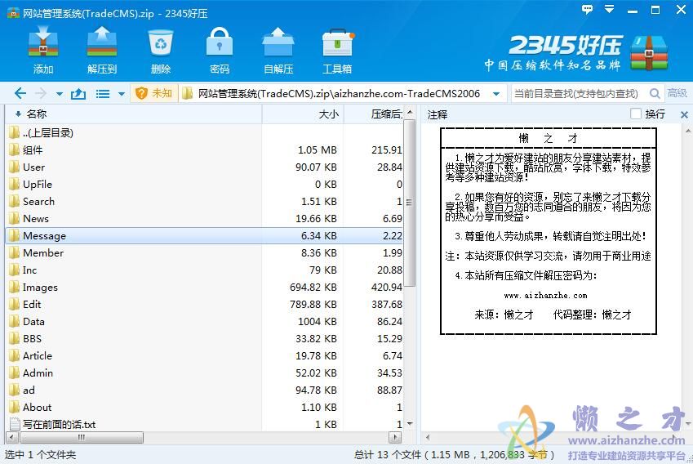Select the UpFile folder

click(x=204, y=184)
